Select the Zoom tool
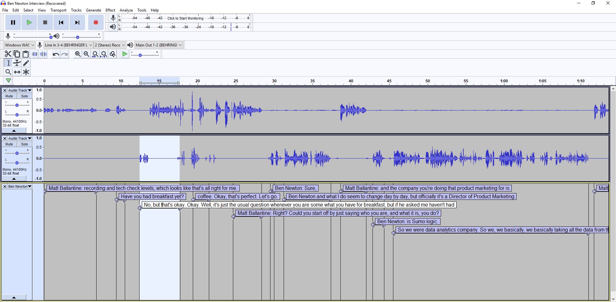 point(8,72)
